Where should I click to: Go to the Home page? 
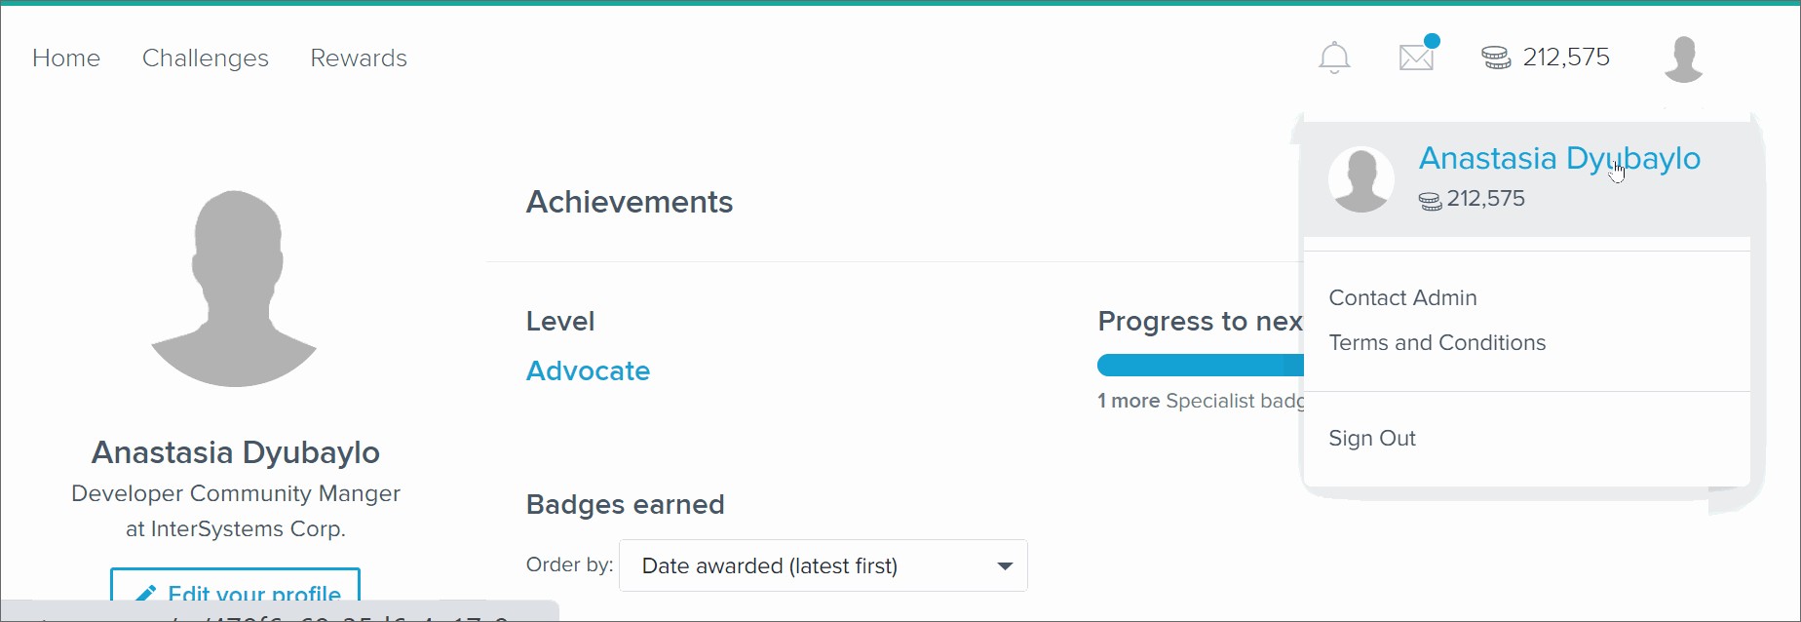click(66, 58)
